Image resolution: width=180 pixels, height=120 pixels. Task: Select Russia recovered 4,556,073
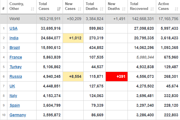click(x=145, y=76)
